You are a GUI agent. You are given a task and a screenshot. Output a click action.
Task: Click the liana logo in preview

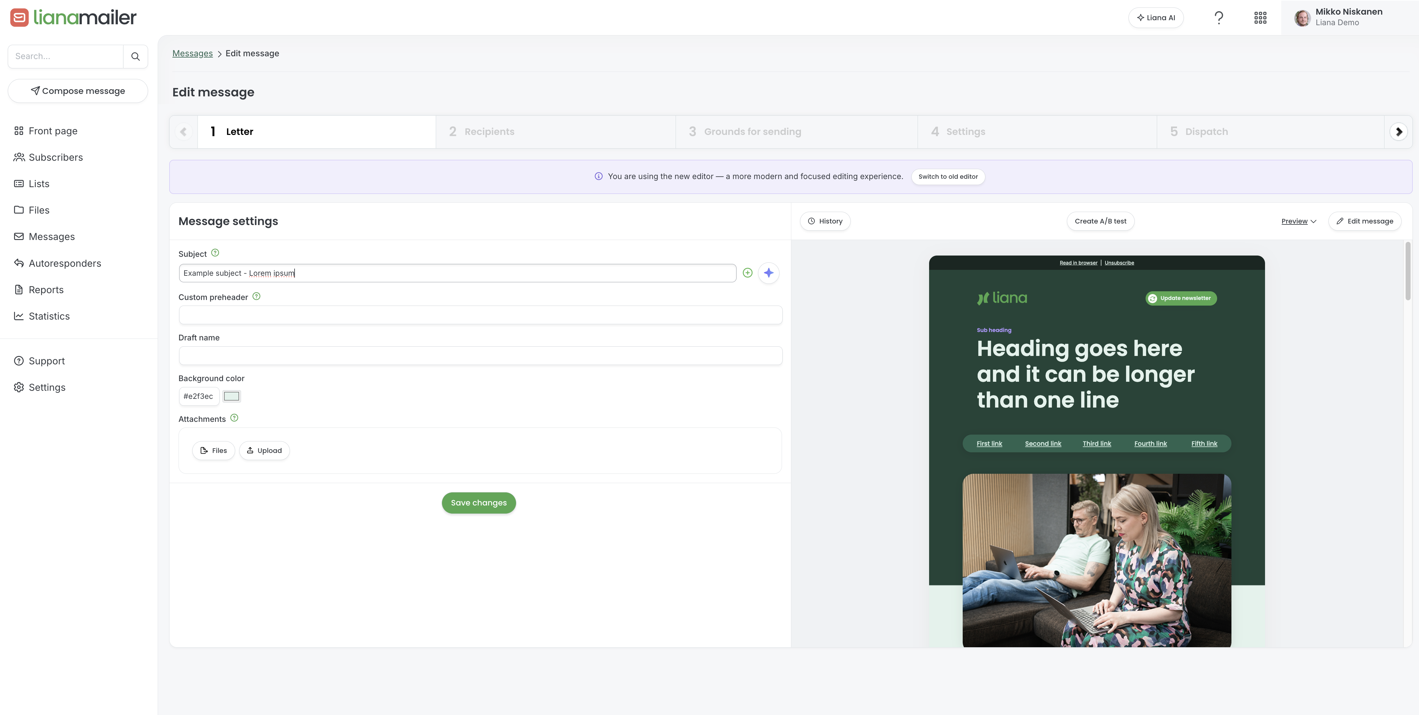(1002, 298)
